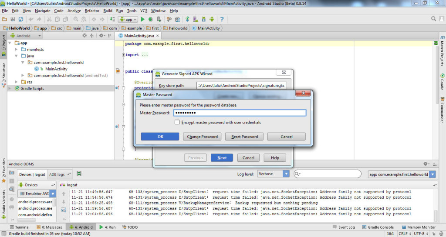Toggle Encrypt master password with user credentials

coord(177,122)
